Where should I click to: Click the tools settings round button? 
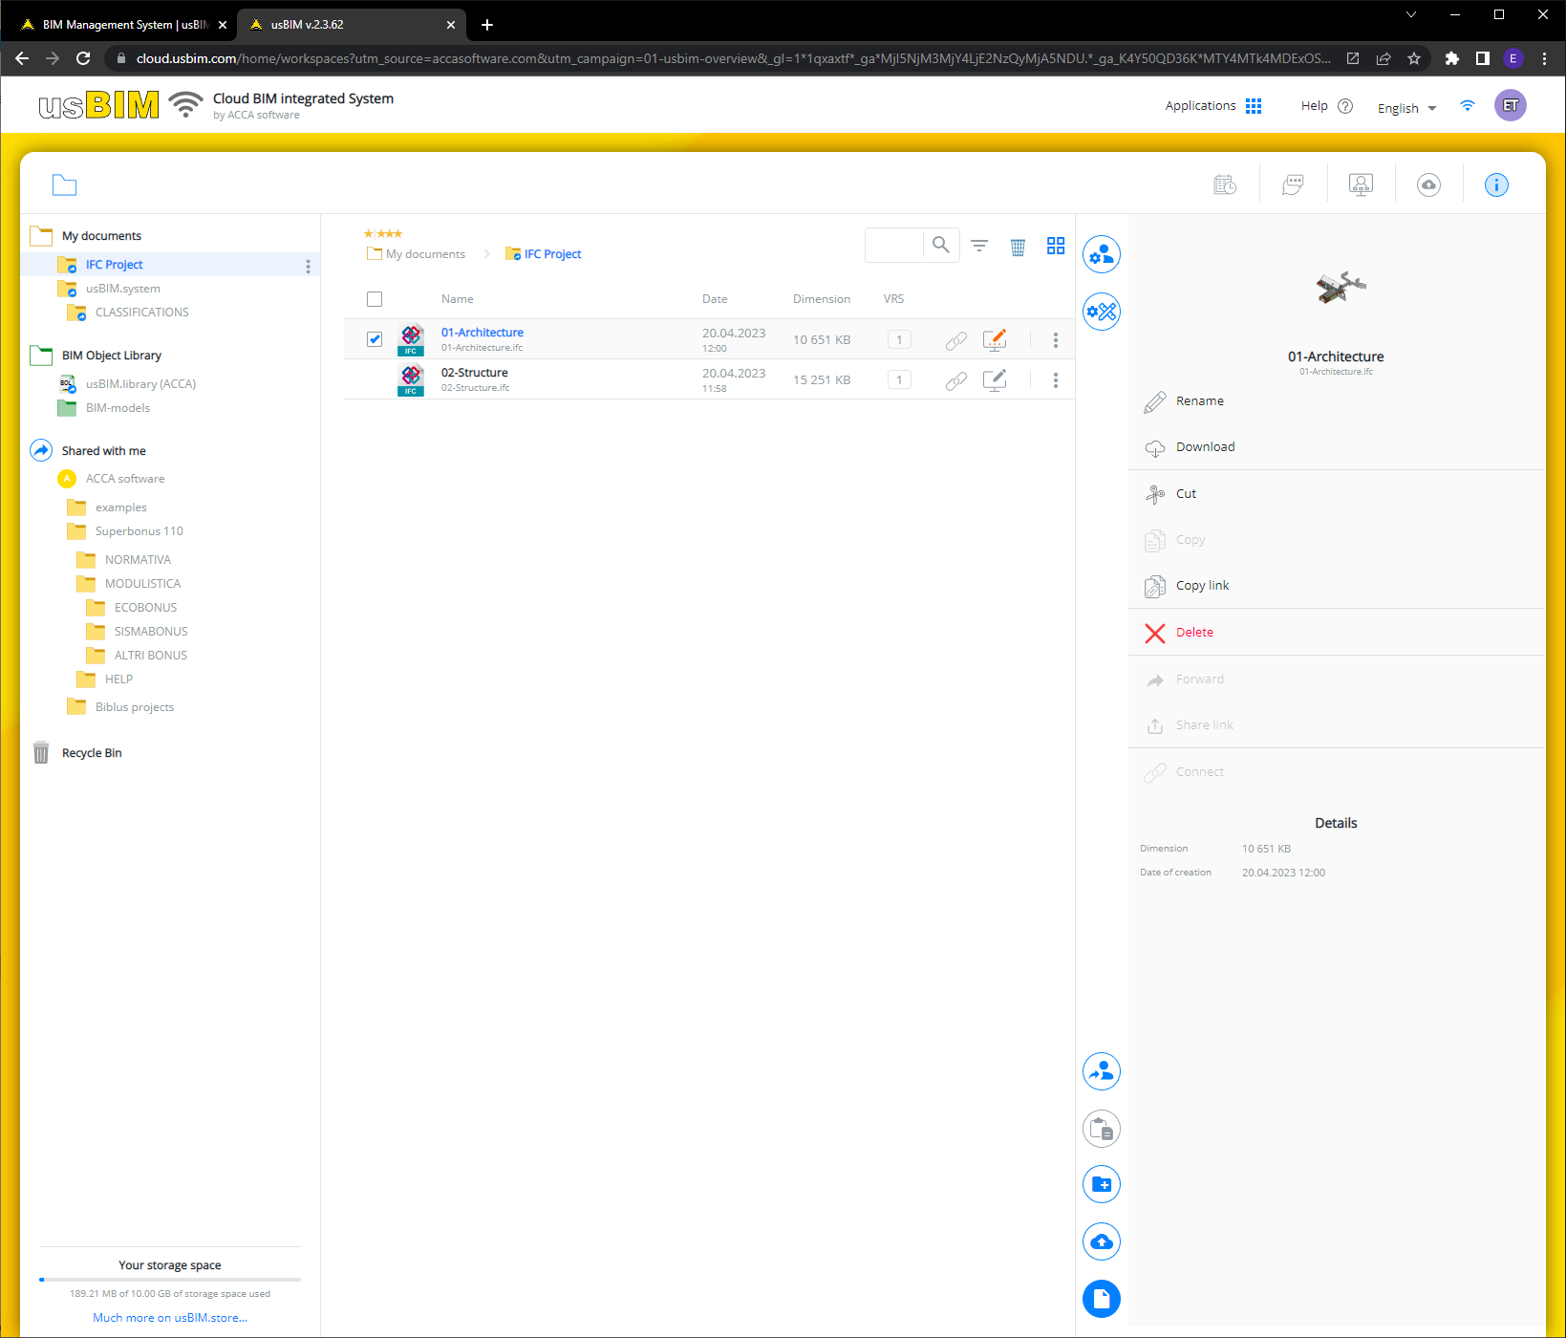[x=1102, y=312]
